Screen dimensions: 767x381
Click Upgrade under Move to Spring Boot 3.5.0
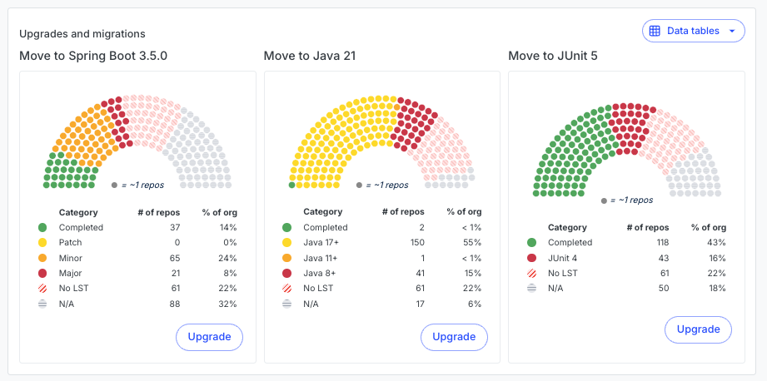[209, 337]
